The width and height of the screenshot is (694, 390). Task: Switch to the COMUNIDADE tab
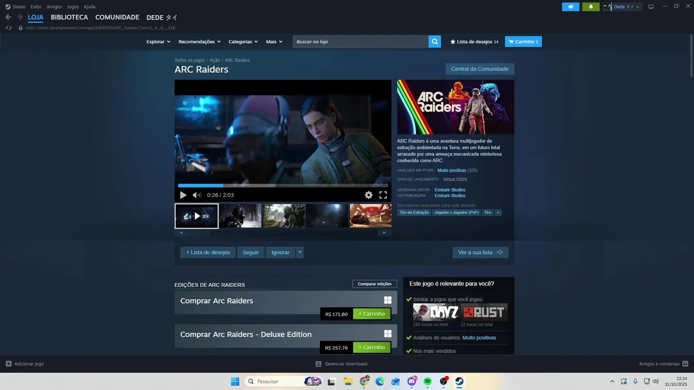click(117, 17)
